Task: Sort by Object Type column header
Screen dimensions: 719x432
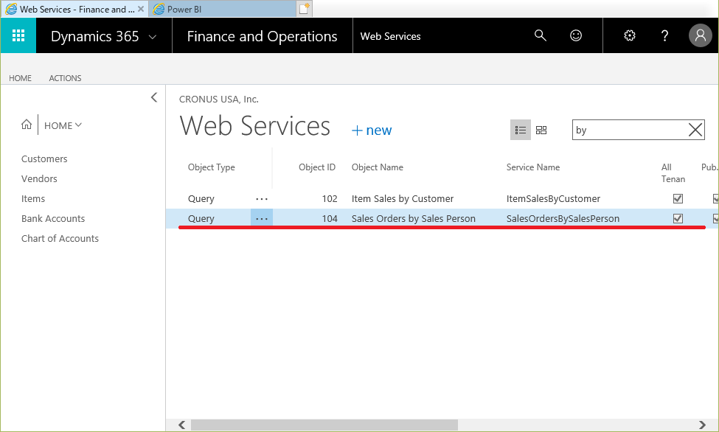Action: pyautogui.click(x=212, y=167)
